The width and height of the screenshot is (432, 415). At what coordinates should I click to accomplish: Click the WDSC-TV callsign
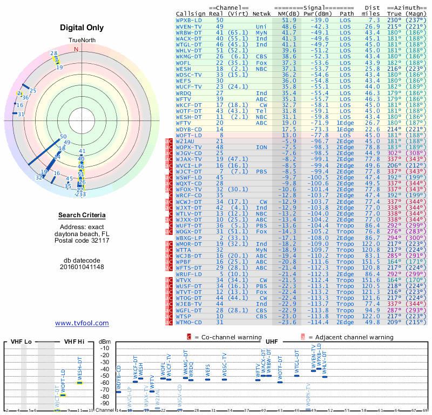188,75
